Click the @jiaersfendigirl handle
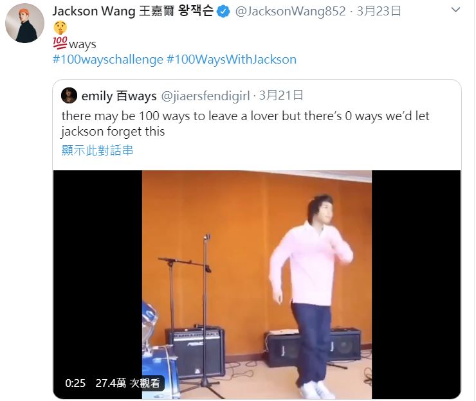The width and height of the screenshot is (476, 401). click(205, 96)
